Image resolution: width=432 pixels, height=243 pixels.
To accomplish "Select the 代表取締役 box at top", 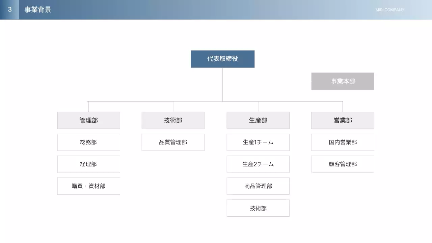I will point(222,59).
